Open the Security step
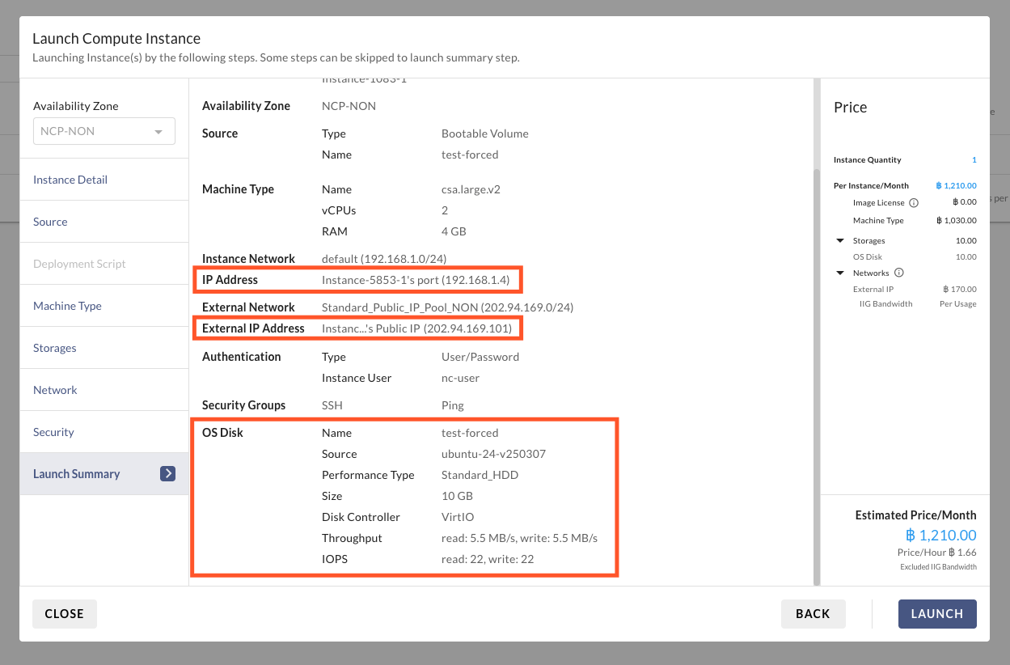 pos(53,432)
